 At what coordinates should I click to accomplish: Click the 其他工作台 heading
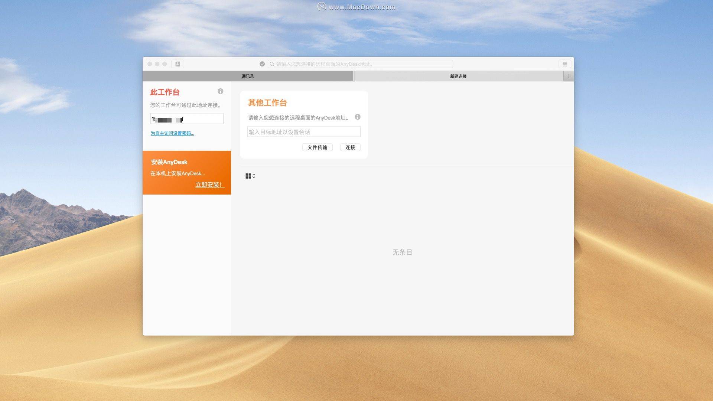(267, 103)
